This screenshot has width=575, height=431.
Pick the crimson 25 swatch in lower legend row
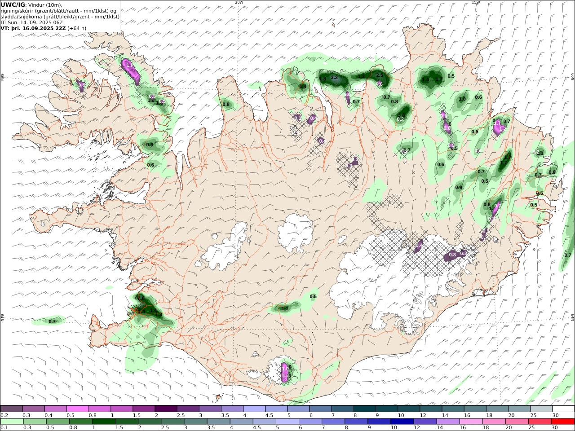coord(540,422)
